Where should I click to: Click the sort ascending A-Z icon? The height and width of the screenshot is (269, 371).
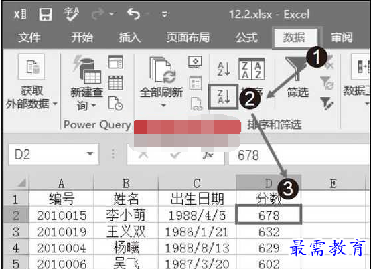point(224,69)
